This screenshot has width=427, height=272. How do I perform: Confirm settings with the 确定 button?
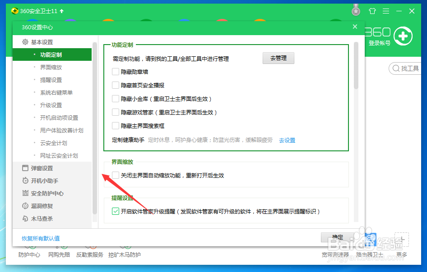338,237
